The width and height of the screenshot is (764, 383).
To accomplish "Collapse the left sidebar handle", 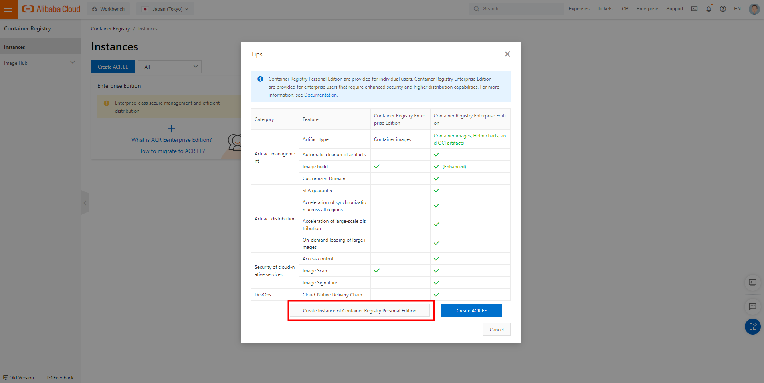I will [x=85, y=203].
